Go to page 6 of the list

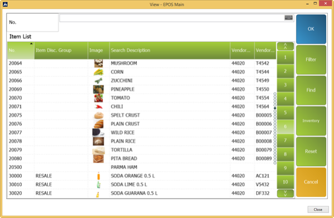[285, 127]
